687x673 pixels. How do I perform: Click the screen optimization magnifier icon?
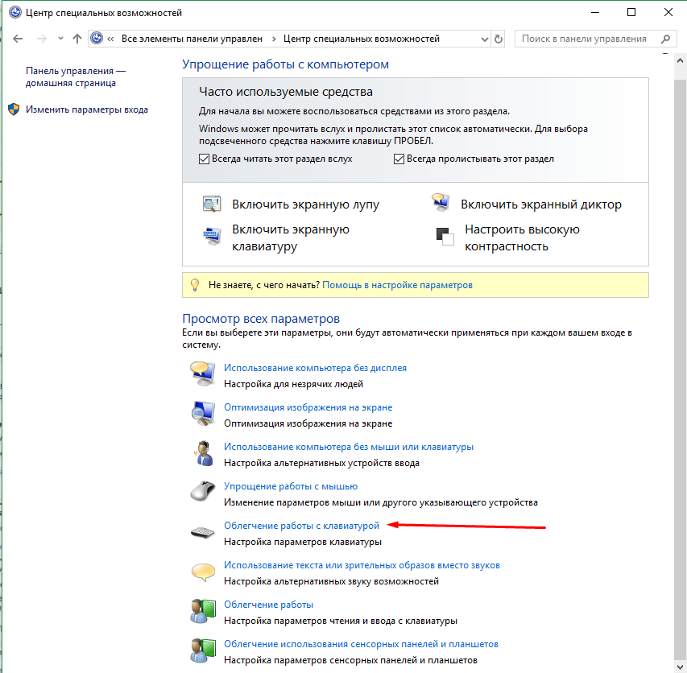pos(203,413)
